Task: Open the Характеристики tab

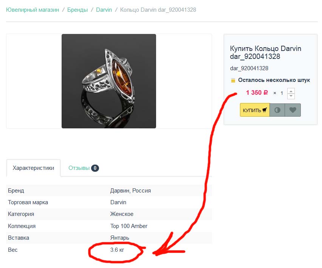Action: [x=33, y=168]
